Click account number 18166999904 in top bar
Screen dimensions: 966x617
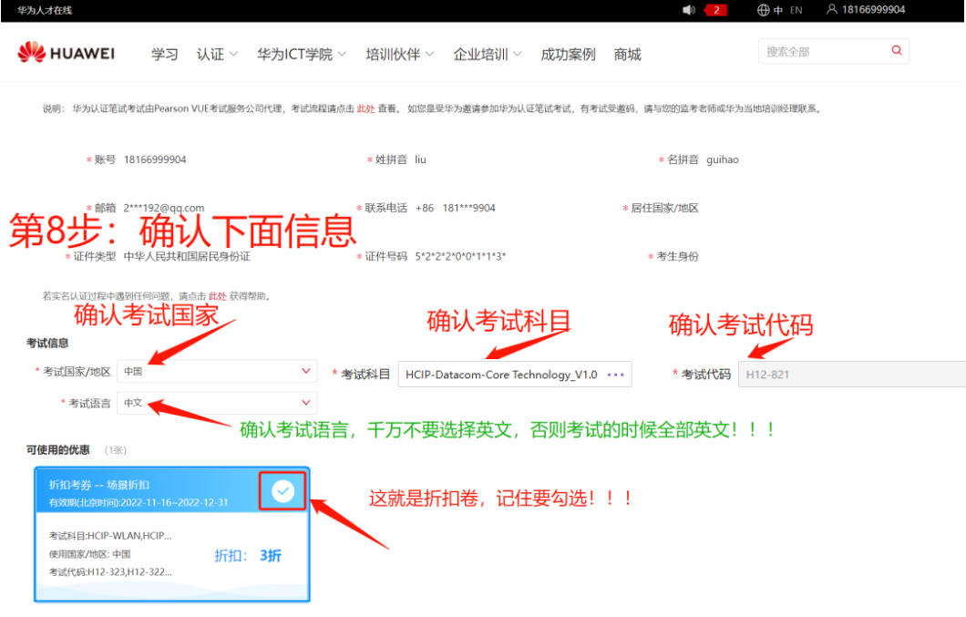click(873, 10)
